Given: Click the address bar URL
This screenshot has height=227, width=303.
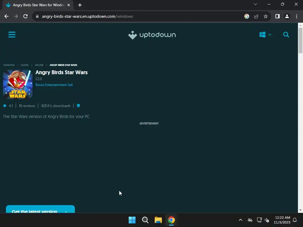Looking at the screenshot, I should (87, 17).
